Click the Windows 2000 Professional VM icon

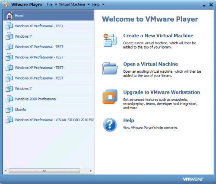pos(9,99)
